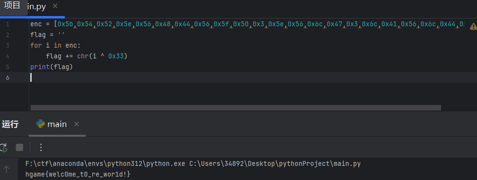
Task: Click the rerun main icon
Action: [3, 147]
